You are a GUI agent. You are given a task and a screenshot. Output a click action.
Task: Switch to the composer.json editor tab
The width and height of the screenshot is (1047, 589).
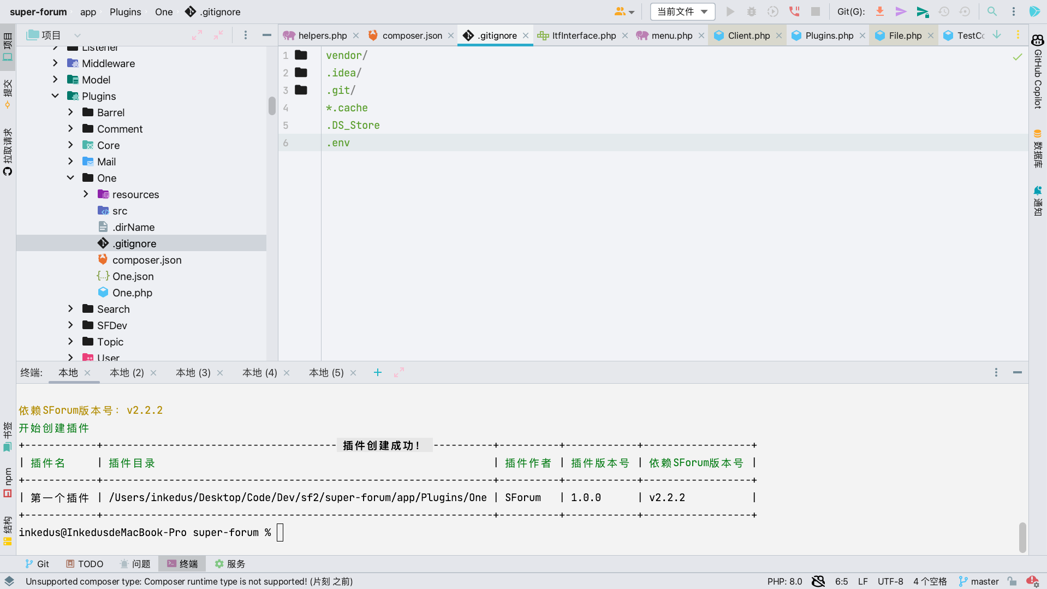pyautogui.click(x=412, y=35)
